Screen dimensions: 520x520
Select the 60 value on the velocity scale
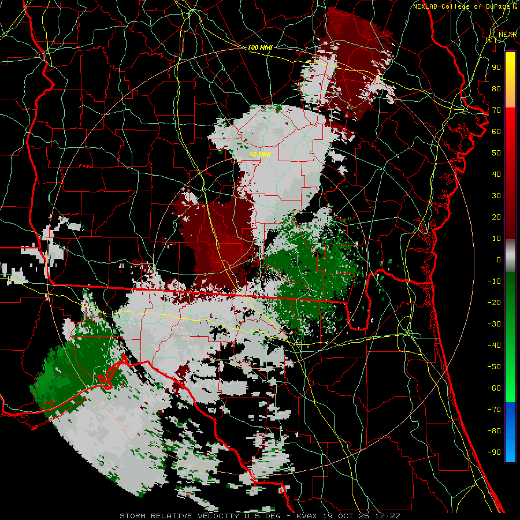(496, 131)
